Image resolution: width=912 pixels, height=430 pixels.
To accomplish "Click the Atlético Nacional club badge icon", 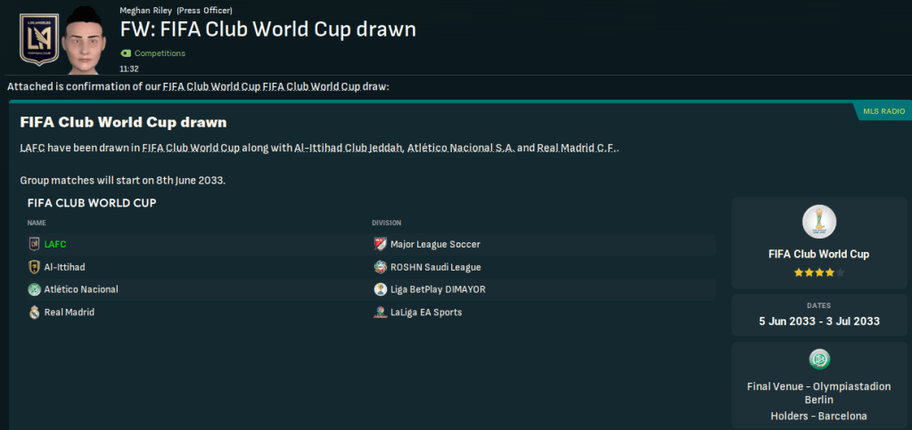I will point(35,289).
